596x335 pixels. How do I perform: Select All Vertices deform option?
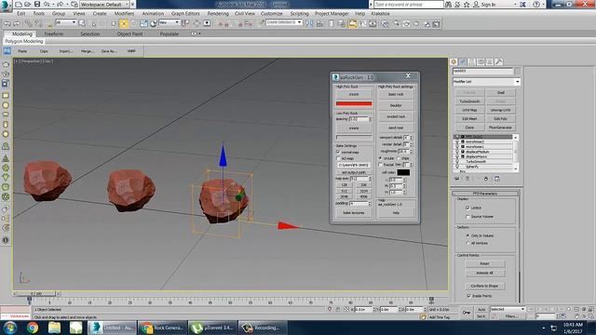point(467,243)
